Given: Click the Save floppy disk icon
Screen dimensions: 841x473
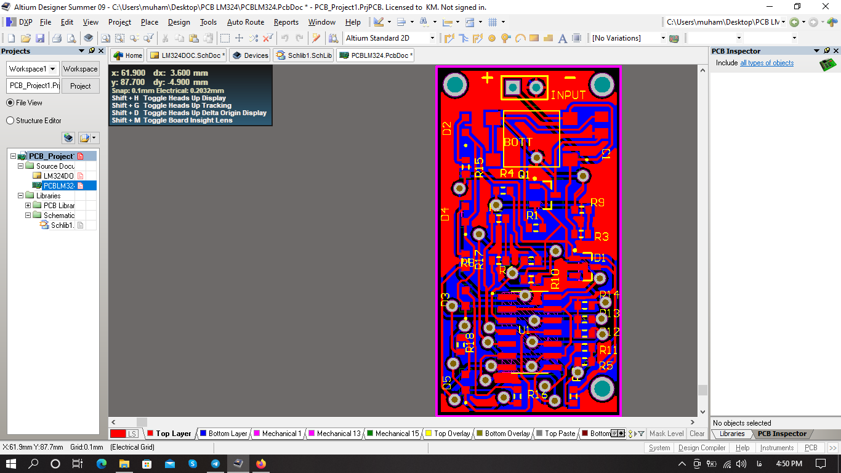Looking at the screenshot, I should tap(39, 38).
